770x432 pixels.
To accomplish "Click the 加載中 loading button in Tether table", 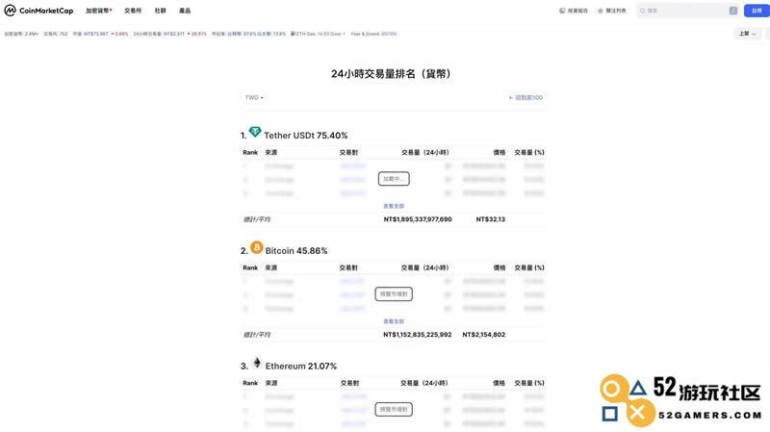I will 394,179.
